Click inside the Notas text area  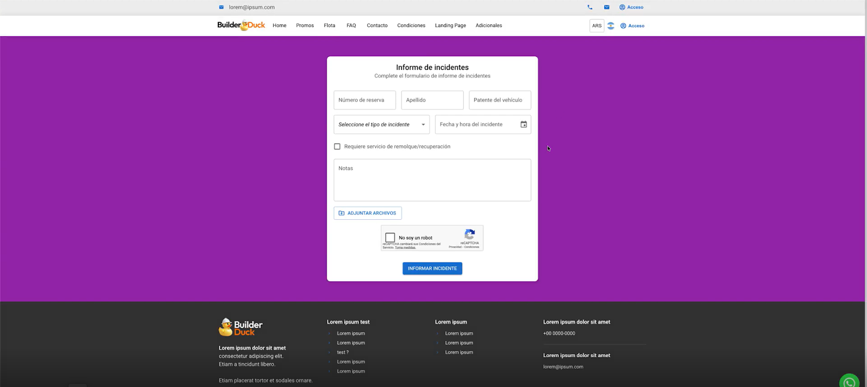[432, 180]
